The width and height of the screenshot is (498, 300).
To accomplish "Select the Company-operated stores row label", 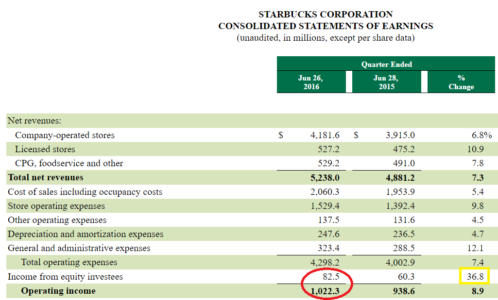I will [x=65, y=135].
